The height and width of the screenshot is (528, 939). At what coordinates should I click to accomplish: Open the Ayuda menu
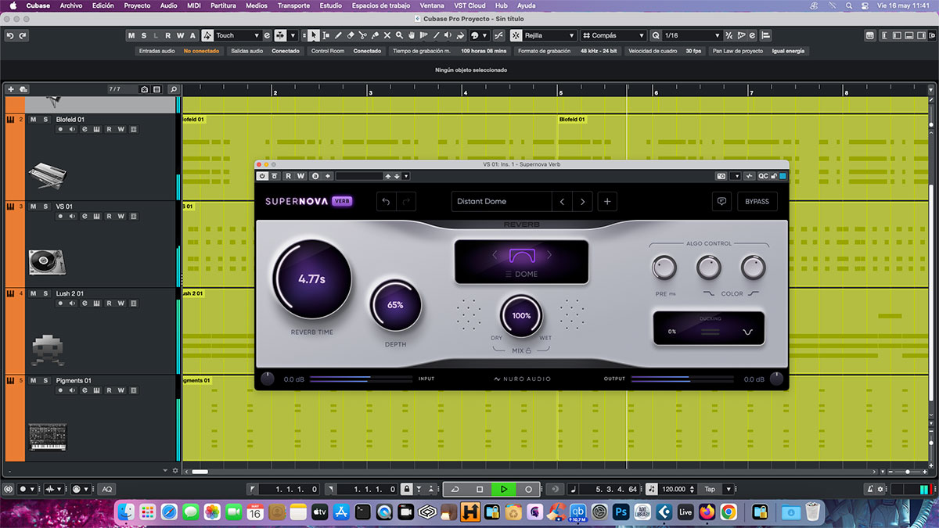526,5
